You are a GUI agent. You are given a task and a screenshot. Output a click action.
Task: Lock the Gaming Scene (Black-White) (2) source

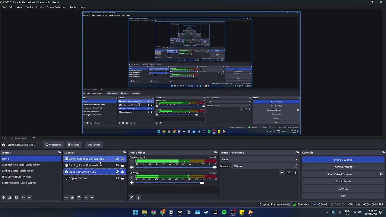tap(122, 159)
